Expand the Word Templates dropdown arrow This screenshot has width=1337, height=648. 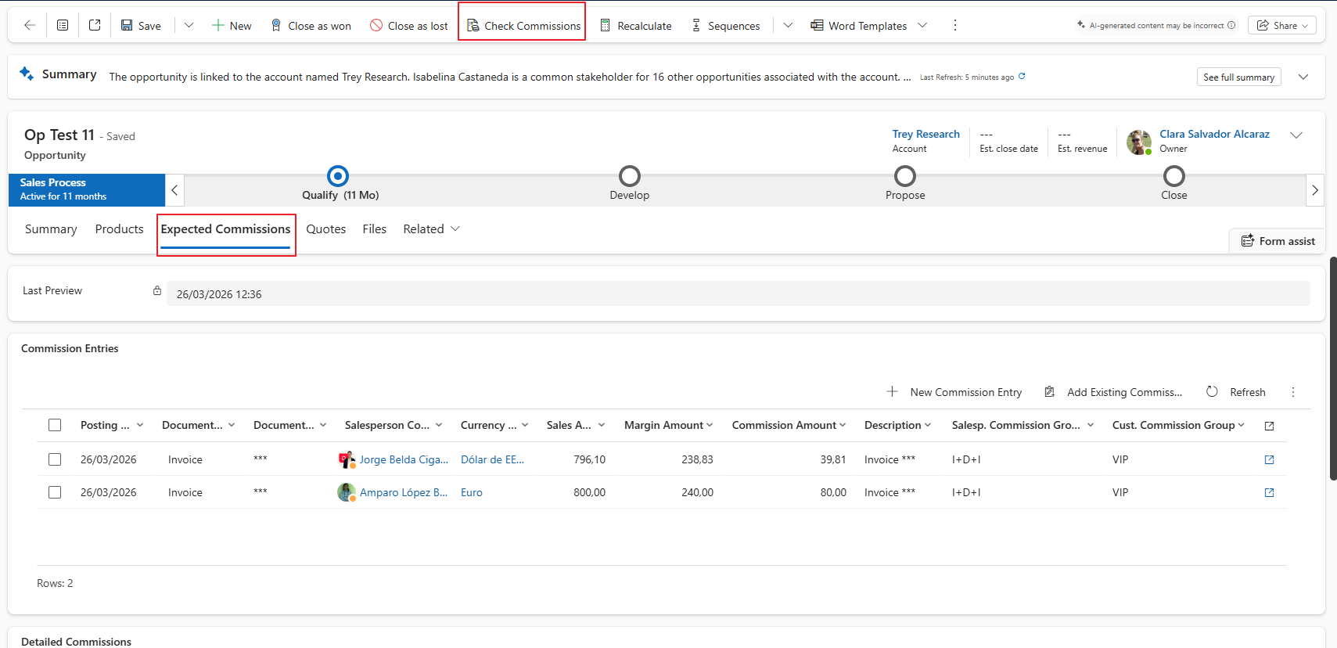click(922, 25)
